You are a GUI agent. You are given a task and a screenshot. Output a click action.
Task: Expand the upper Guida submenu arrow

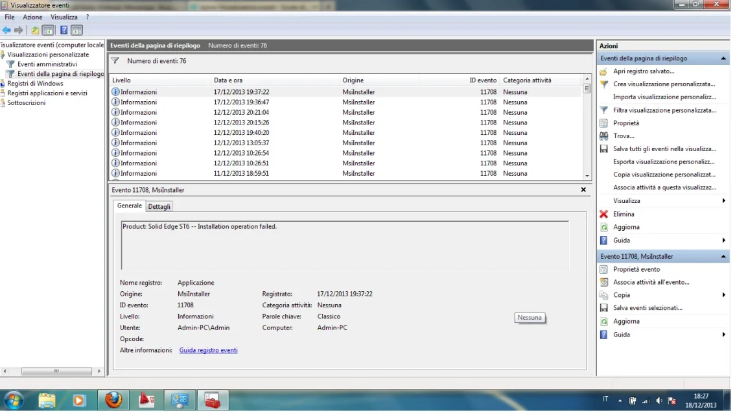click(724, 240)
